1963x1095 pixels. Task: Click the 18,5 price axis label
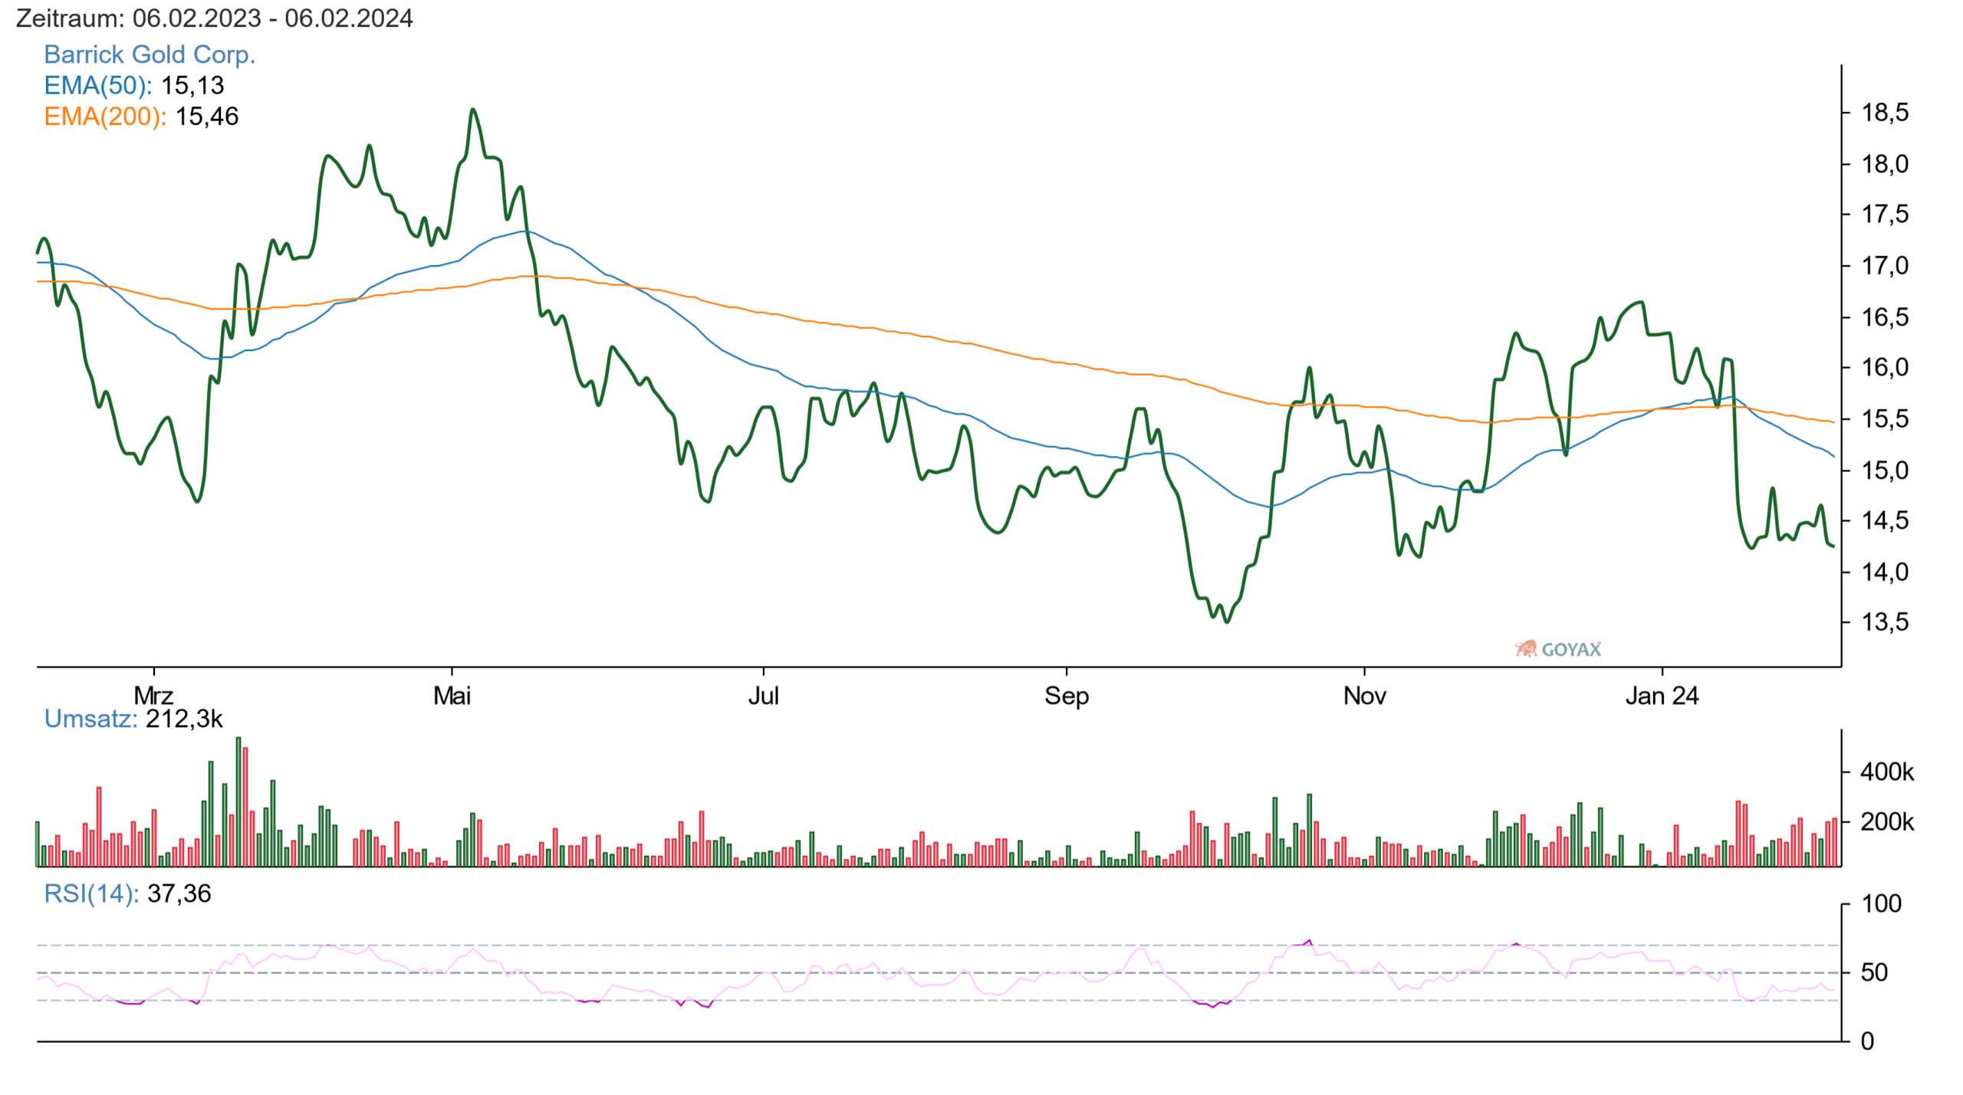click(x=1886, y=113)
